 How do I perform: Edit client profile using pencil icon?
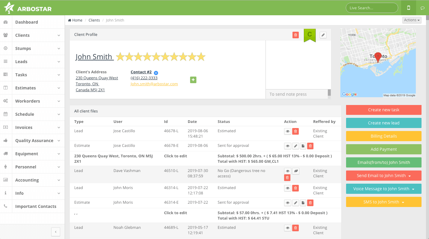(323, 35)
